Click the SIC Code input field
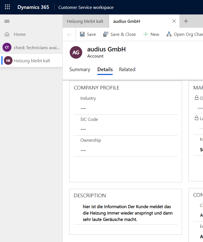 click(x=126, y=129)
